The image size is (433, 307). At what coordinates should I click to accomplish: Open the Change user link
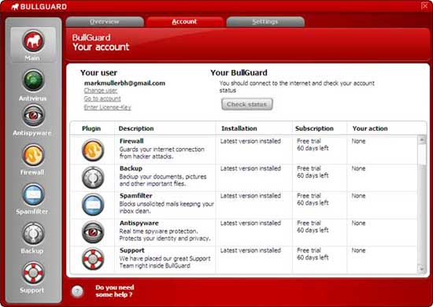tap(101, 91)
